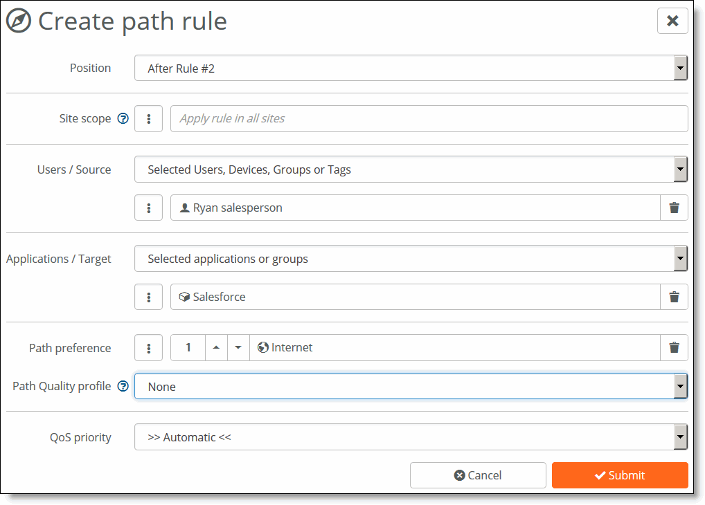Open the Applications / Target dropdown
Screen dimensions: 705x505
pos(411,259)
